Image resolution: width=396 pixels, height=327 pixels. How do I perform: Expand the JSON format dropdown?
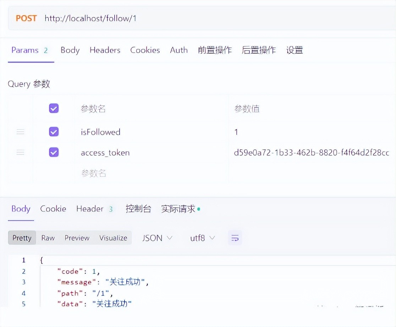click(x=157, y=238)
